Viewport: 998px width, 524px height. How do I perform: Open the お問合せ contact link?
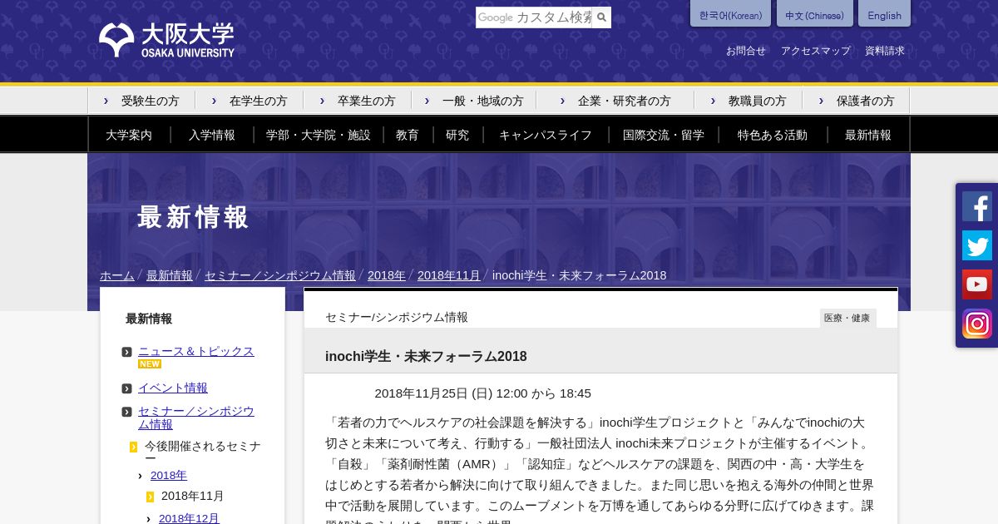745,51
